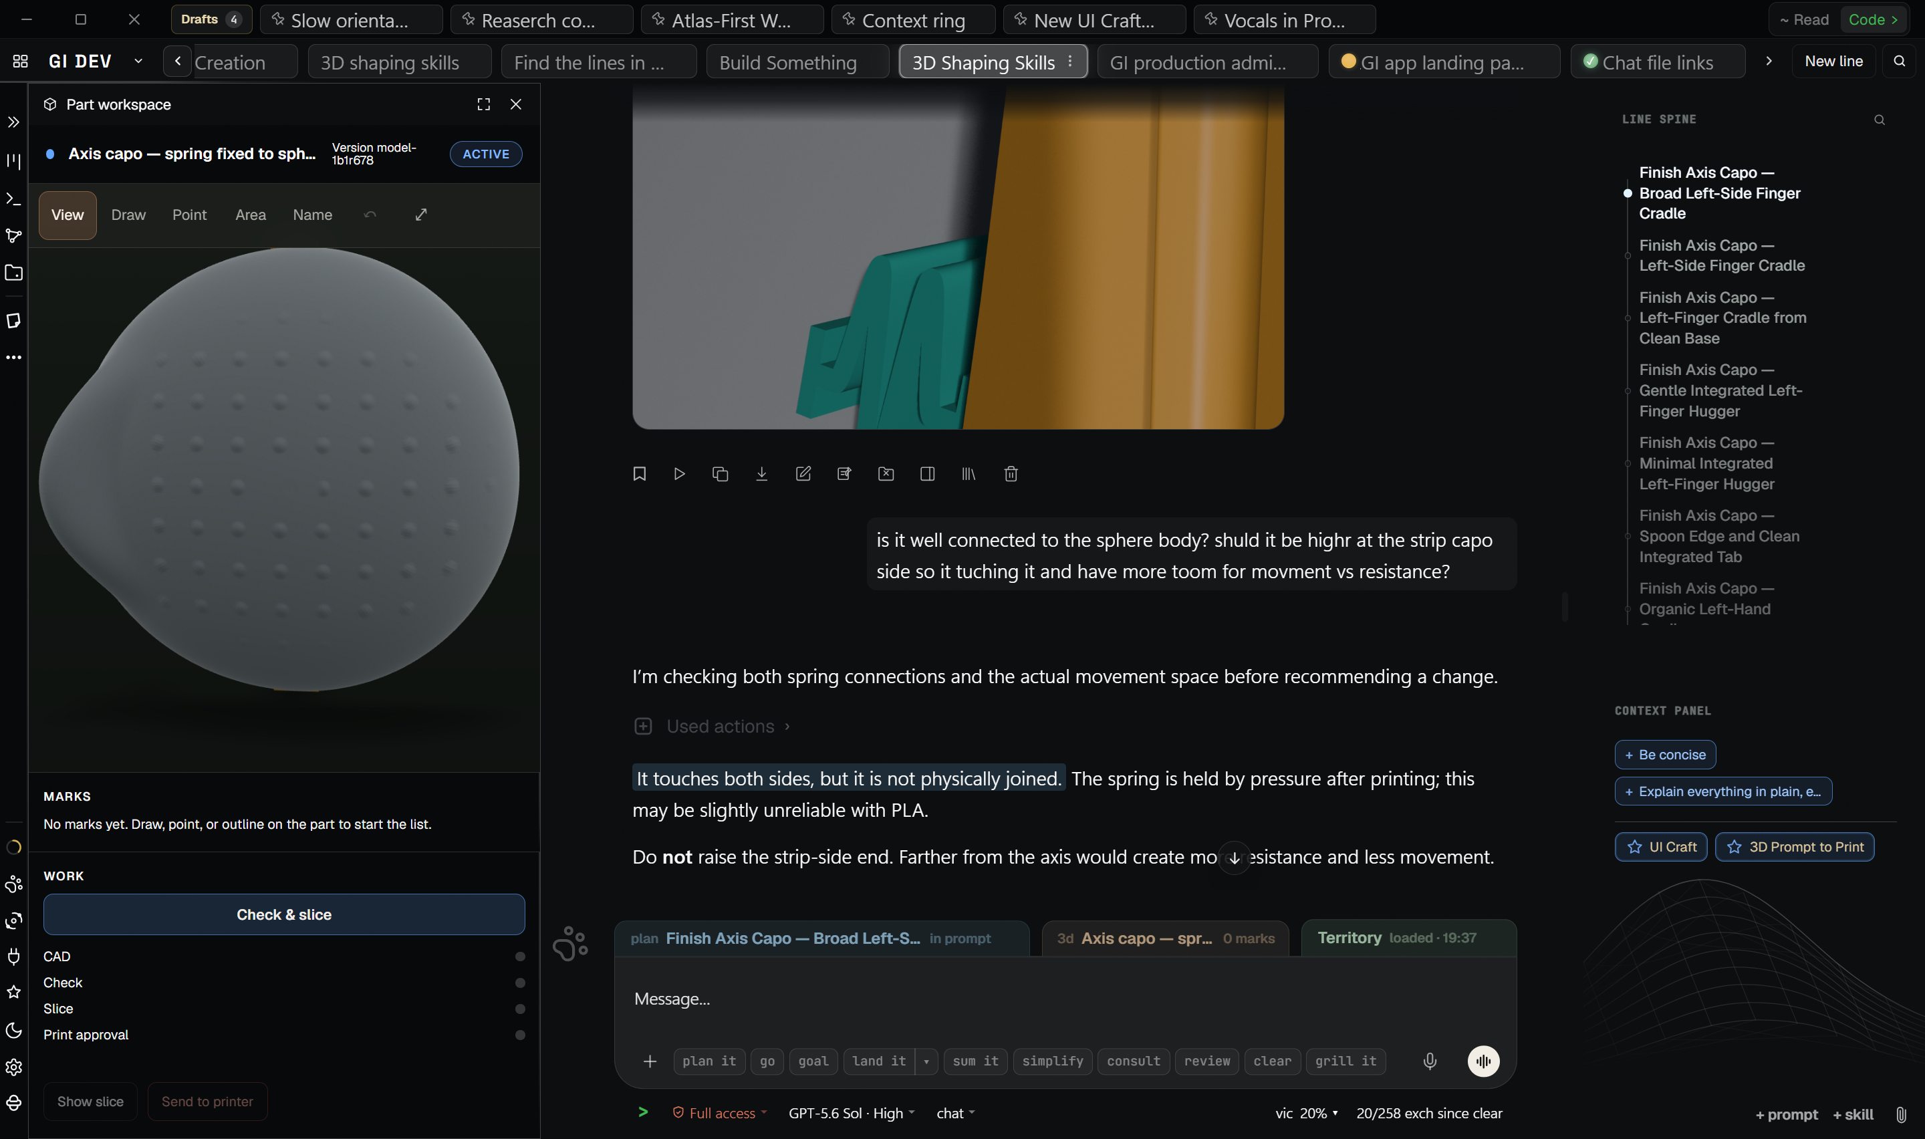Click the Show slice button

(x=90, y=1102)
